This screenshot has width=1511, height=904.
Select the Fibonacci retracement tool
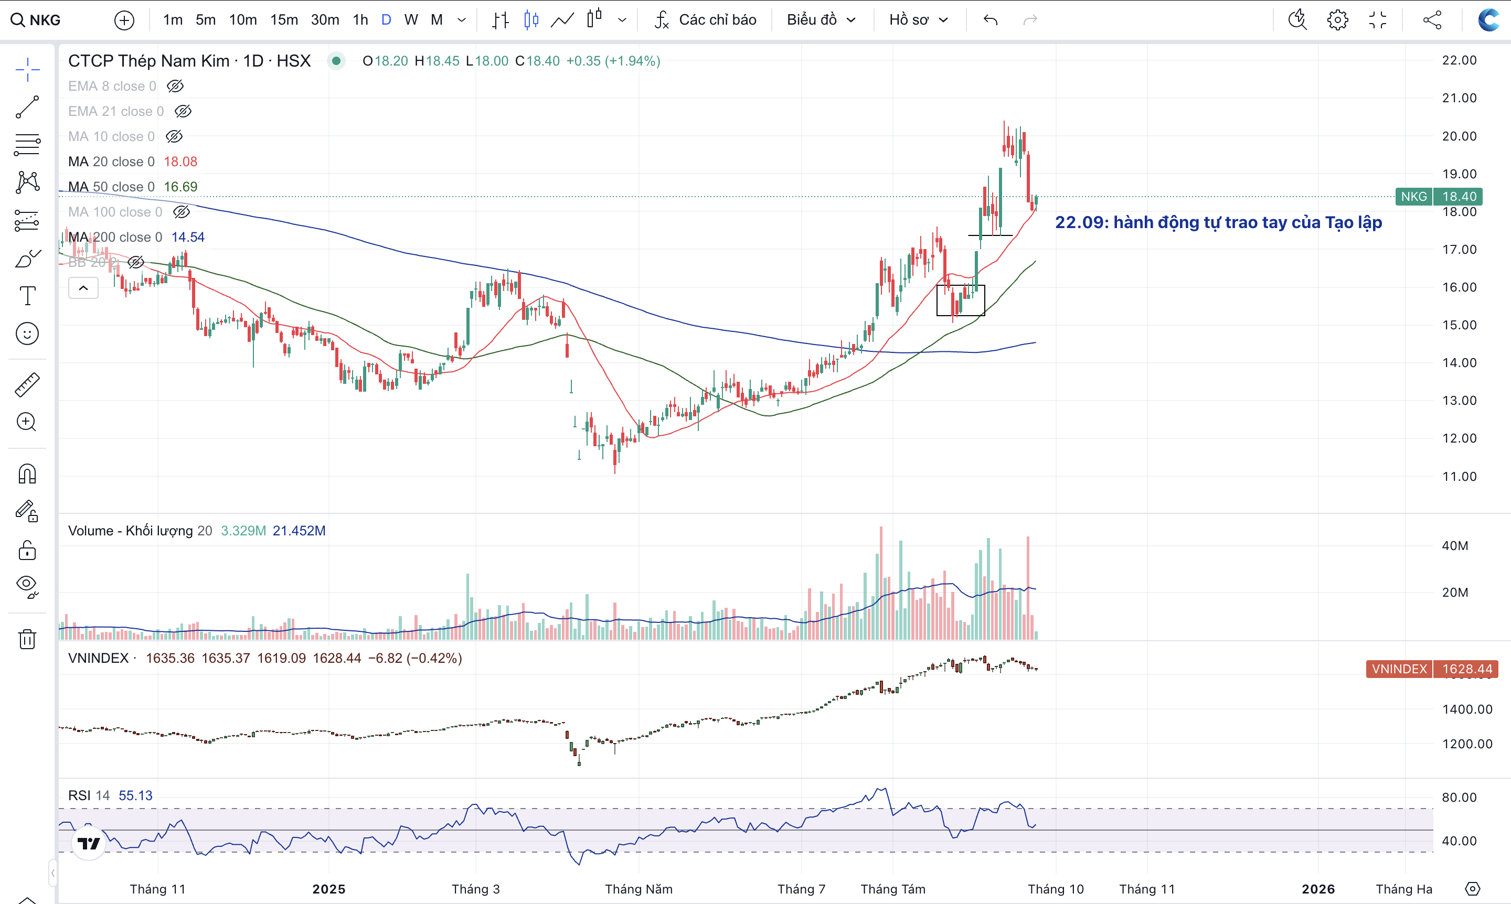pyautogui.click(x=27, y=145)
